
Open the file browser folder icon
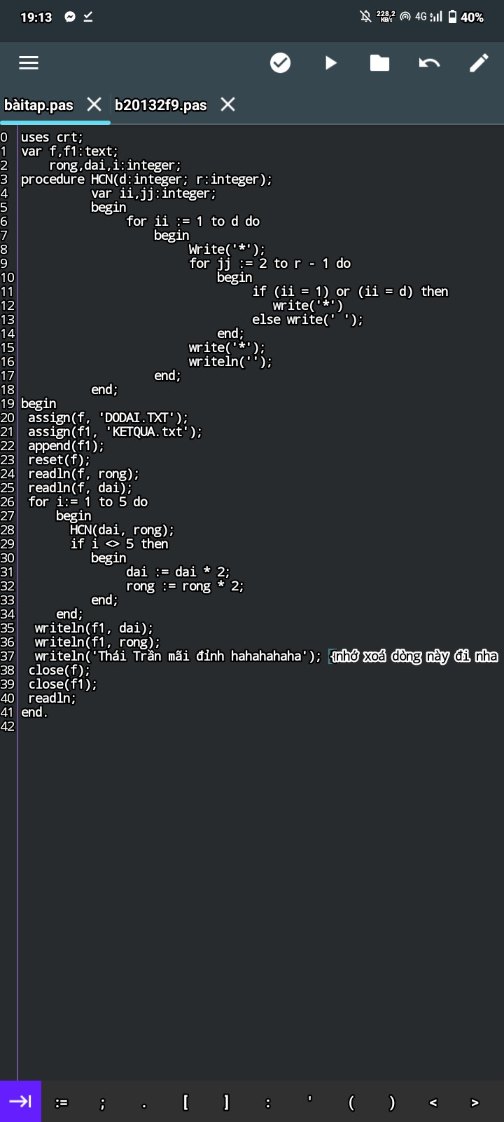[x=379, y=63]
